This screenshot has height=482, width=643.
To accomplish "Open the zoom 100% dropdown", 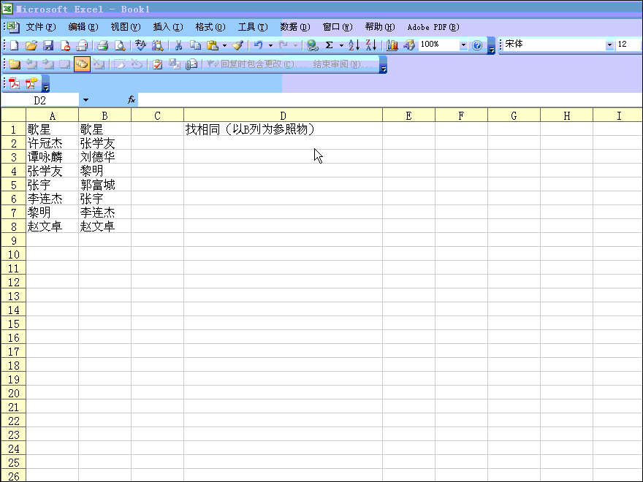I will [x=463, y=45].
